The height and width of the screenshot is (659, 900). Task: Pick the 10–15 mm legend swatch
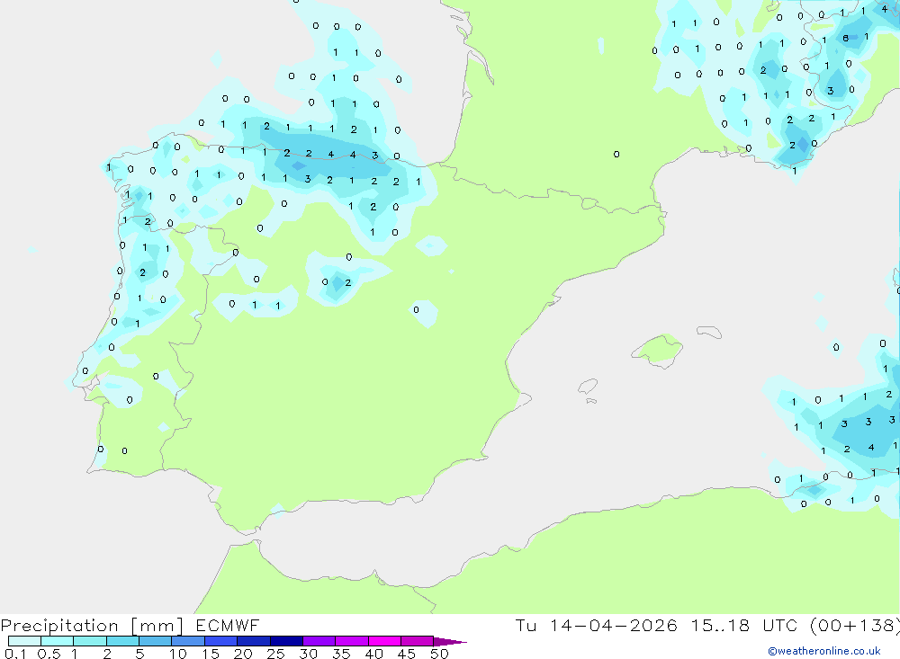188,641
